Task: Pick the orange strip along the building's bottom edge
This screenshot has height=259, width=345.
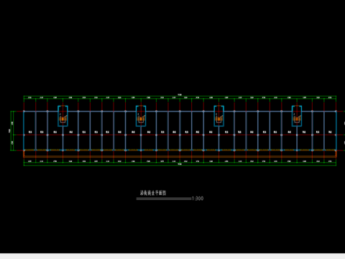Action: 180,156
